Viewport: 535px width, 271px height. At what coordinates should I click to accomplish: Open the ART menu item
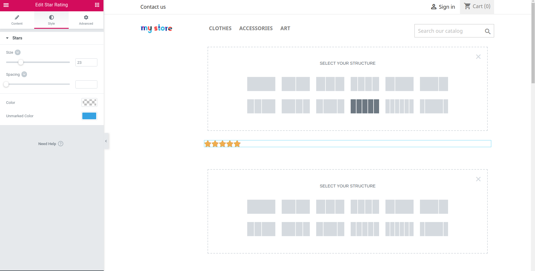point(285,28)
